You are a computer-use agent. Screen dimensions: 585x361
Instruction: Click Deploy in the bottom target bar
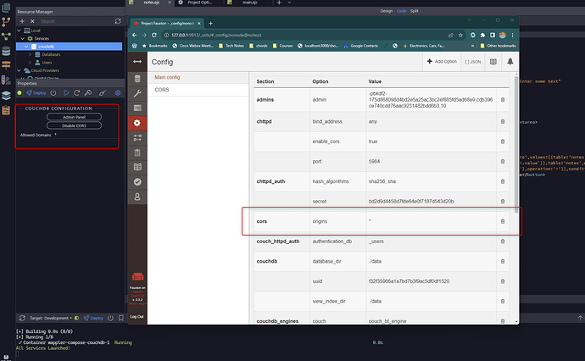93,318
